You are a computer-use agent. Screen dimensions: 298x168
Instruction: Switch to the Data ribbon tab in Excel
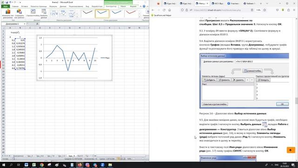tap(63, 6)
